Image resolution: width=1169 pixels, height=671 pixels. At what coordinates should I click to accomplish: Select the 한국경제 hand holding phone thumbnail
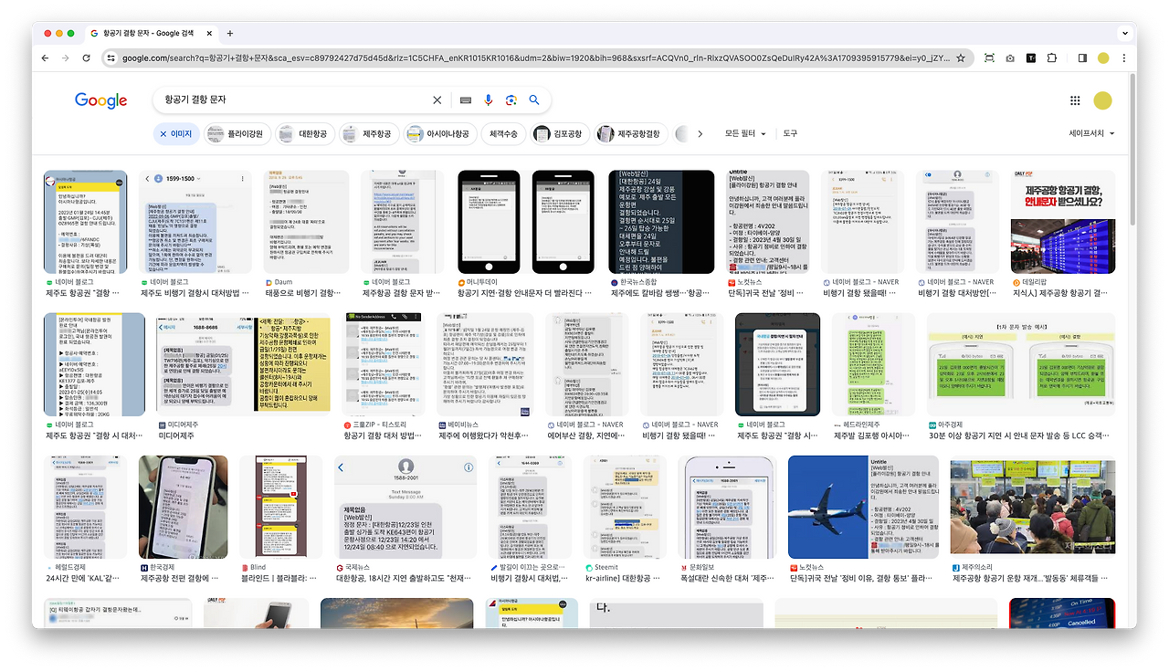[x=183, y=507]
